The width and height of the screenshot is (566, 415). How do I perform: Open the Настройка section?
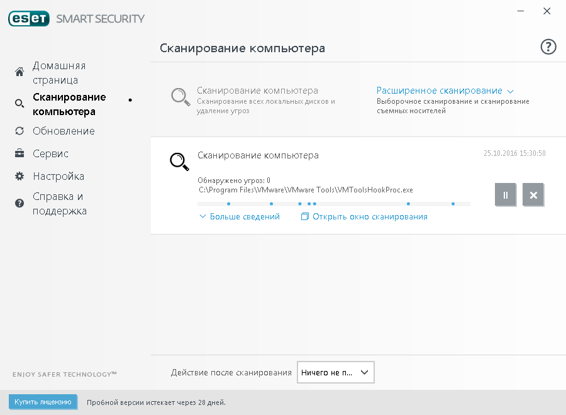(58, 176)
